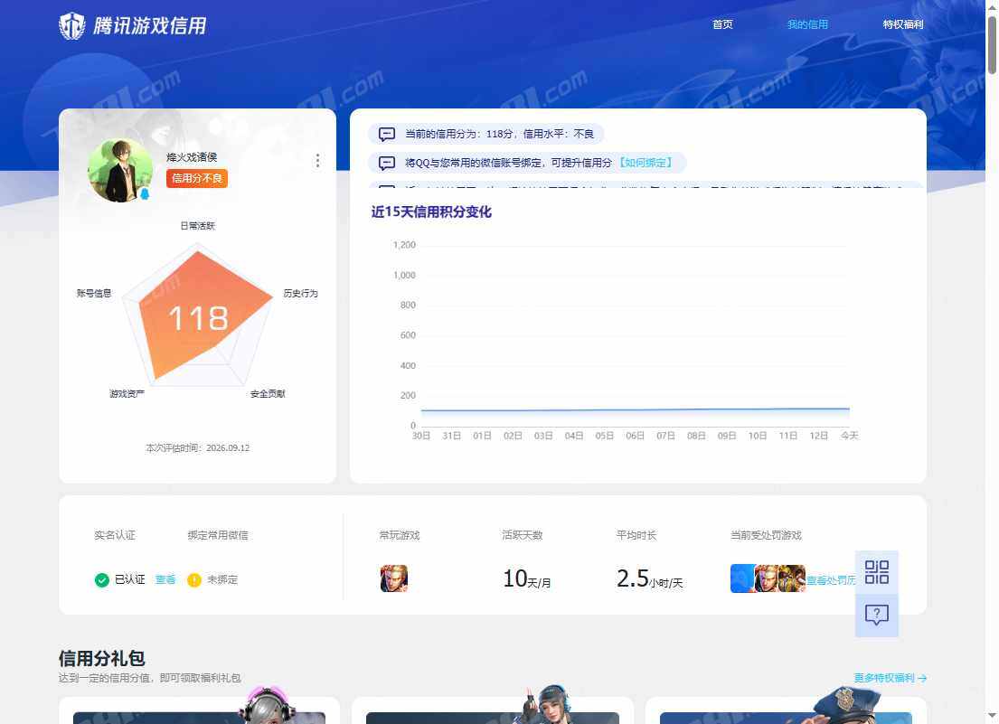999x724 pixels.
Task: Click the 账号信息 radar label
Action: pos(94,293)
